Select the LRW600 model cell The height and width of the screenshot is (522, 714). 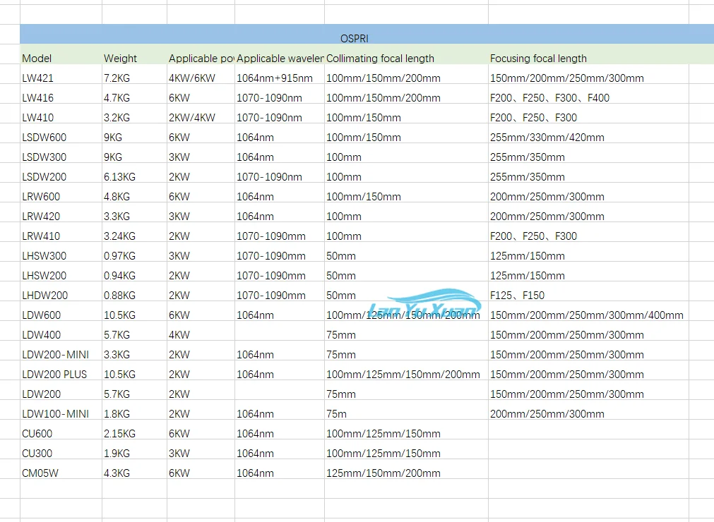click(x=61, y=193)
